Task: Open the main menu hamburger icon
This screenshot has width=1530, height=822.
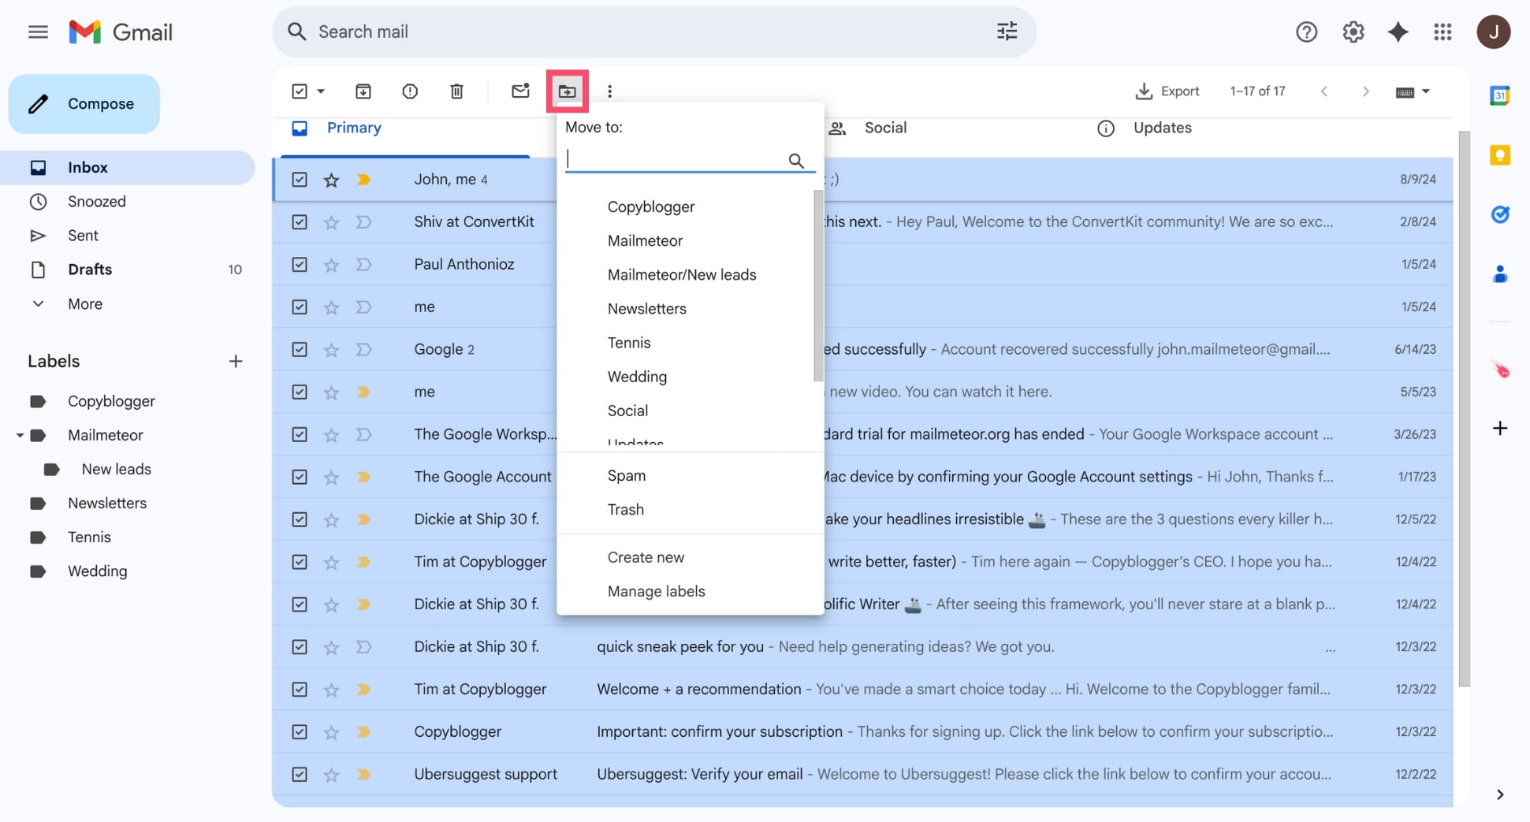Action: pyautogui.click(x=38, y=32)
